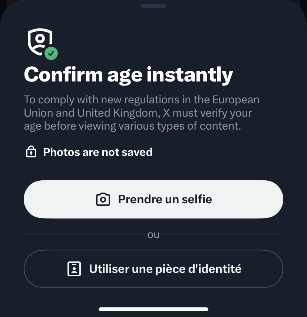Image resolution: width=307 pixels, height=317 pixels.
Task: Click the words European Union in description
Action: 236,100
